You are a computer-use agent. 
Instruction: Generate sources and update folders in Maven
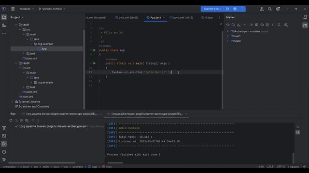pos(233,25)
